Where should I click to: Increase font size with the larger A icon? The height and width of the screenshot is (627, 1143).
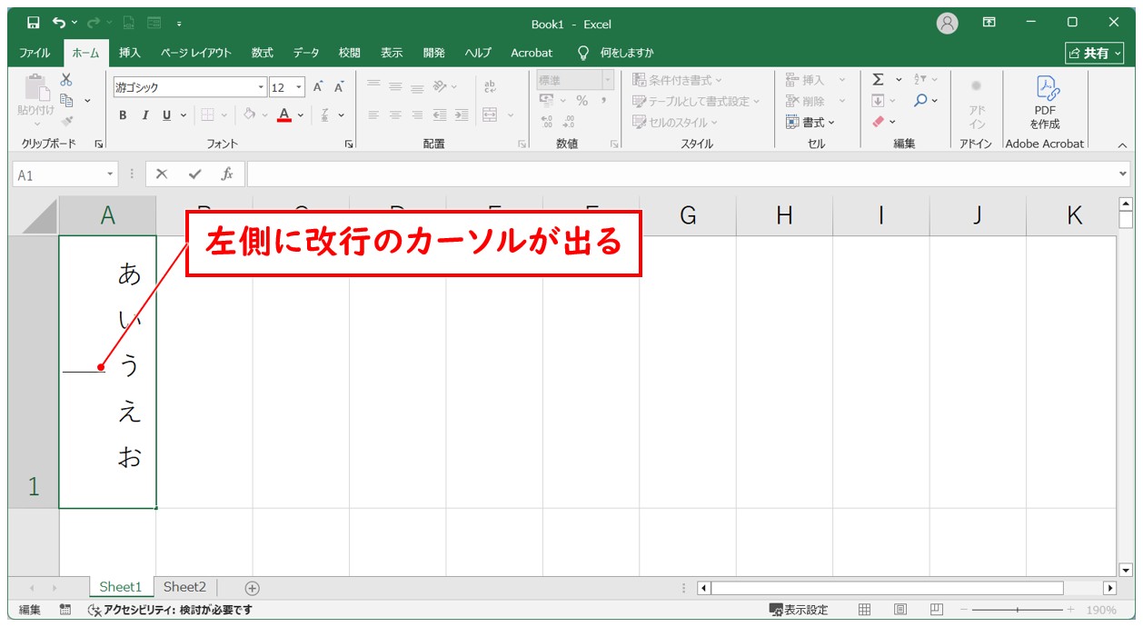(x=318, y=87)
